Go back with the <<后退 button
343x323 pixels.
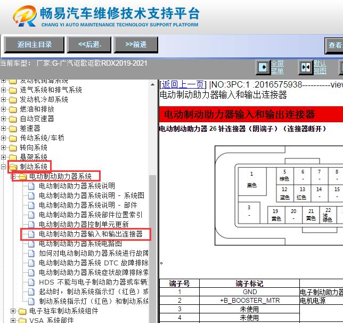click(89, 45)
